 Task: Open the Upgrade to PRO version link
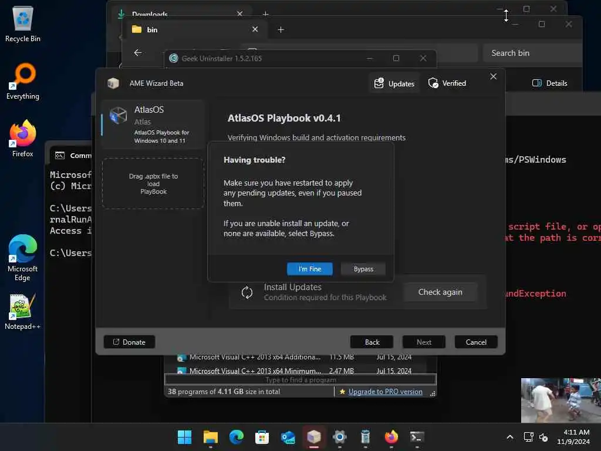coord(385,392)
